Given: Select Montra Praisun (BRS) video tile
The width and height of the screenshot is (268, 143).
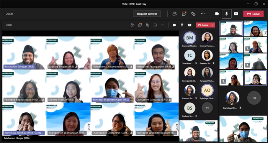Looking at the screenshot, I should coord(69,86).
